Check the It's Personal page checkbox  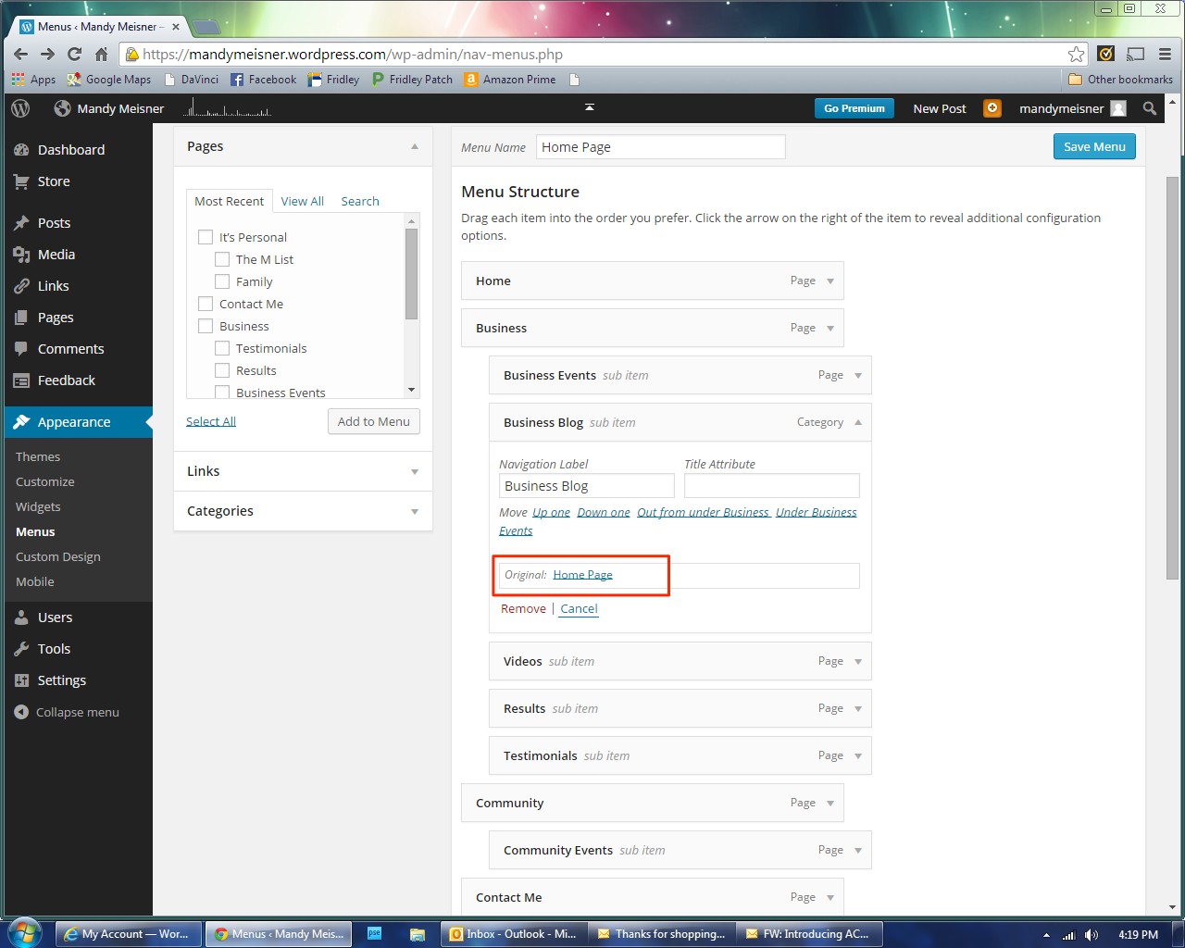pyautogui.click(x=206, y=237)
